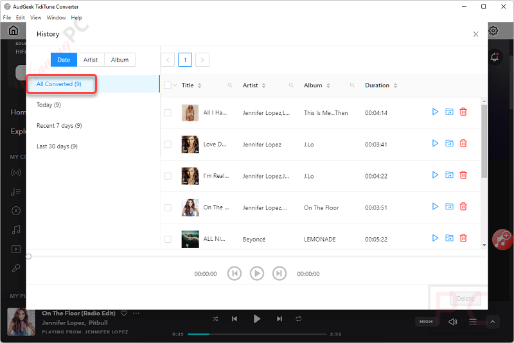Select All Converted (9) filter
514x343 pixels.
coord(93,84)
